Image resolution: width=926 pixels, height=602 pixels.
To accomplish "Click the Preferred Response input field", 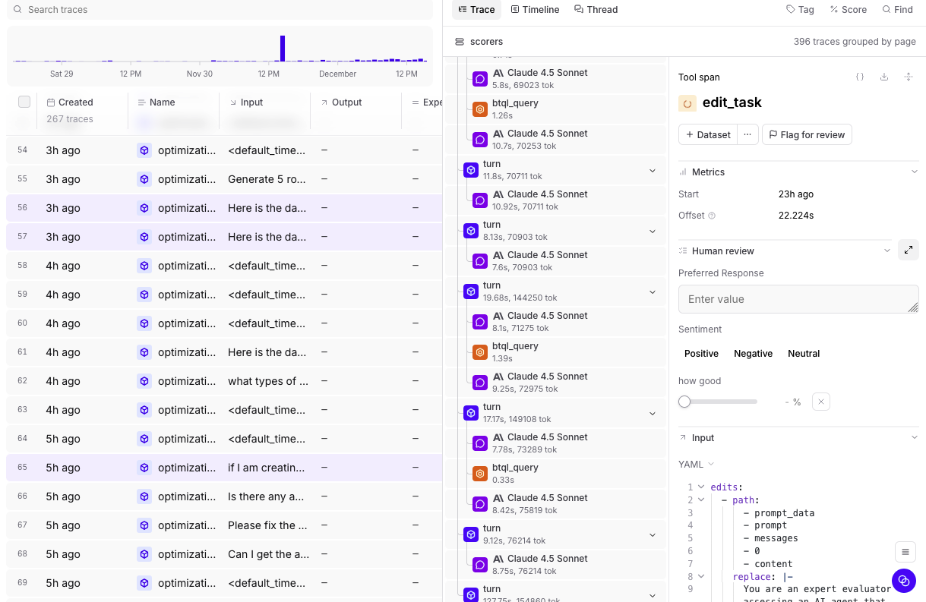I will pos(798,299).
